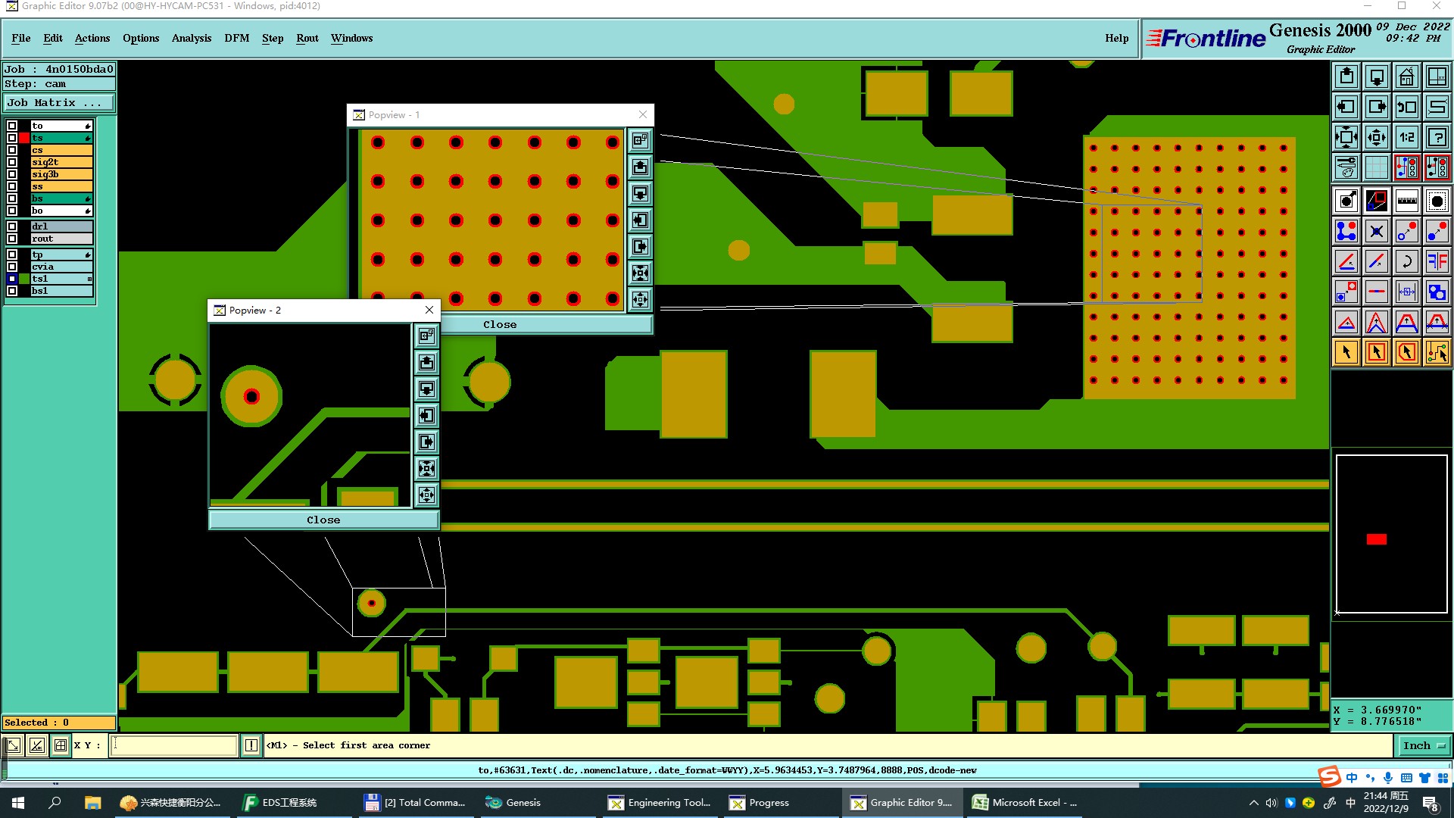Open the Analysis menu

pos(191,39)
